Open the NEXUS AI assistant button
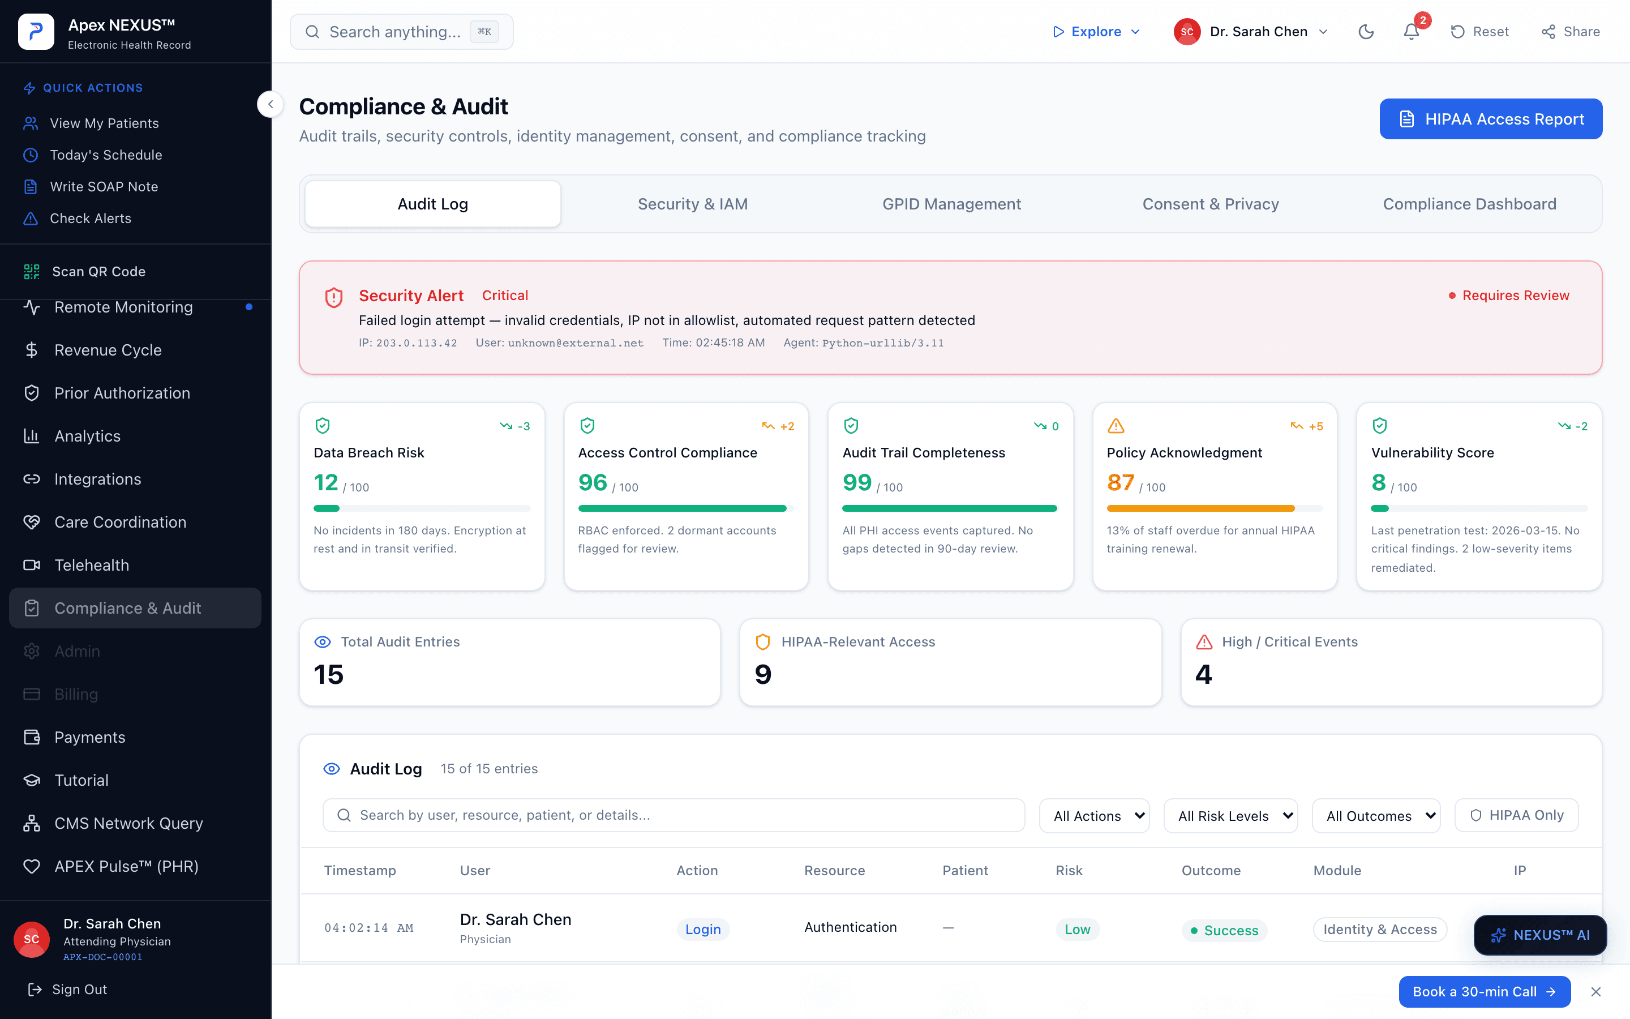The height and width of the screenshot is (1019, 1630). pyautogui.click(x=1540, y=935)
